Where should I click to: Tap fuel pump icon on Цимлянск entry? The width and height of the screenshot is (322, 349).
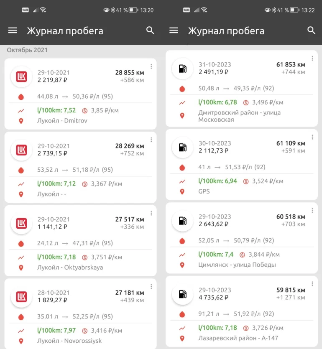pyautogui.click(x=182, y=221)
